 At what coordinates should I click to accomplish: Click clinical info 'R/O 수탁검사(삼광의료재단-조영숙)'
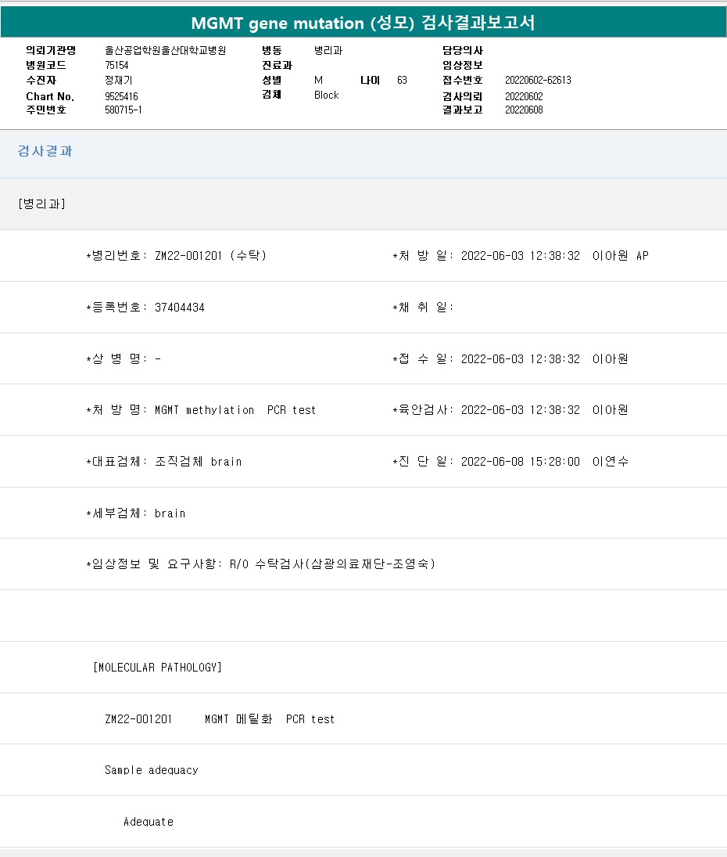point(332,564)
